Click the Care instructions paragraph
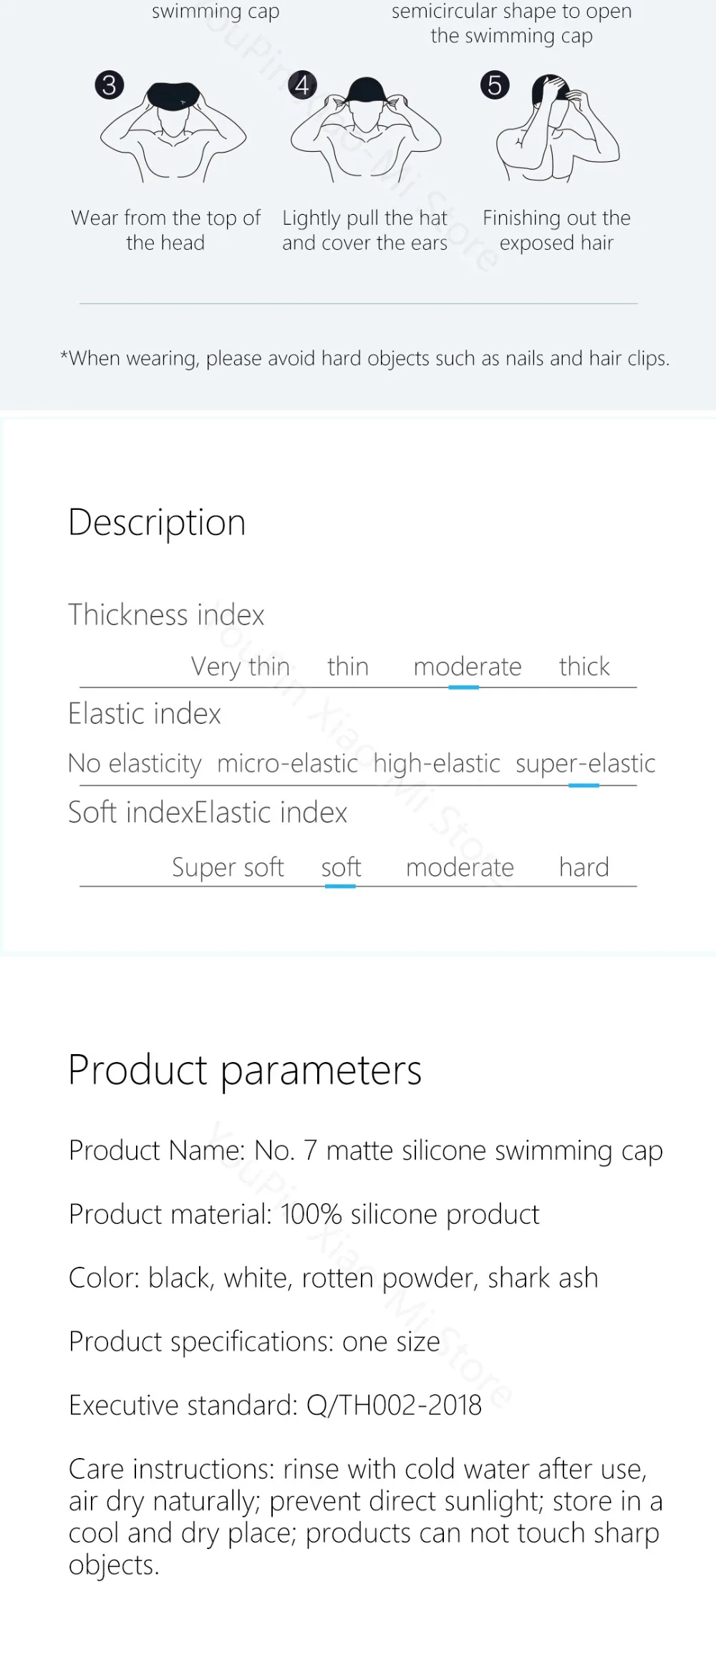The height and width of the screenshot is (1670, 716). [366, 1517]
